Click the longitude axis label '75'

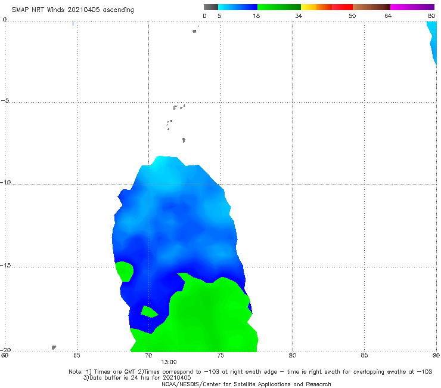tap(220, 355)
